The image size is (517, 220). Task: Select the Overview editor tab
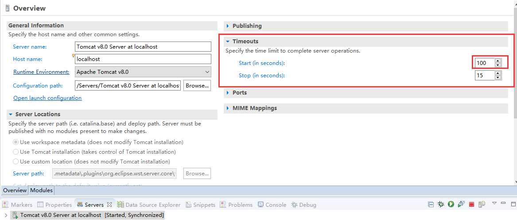(15, 190)
